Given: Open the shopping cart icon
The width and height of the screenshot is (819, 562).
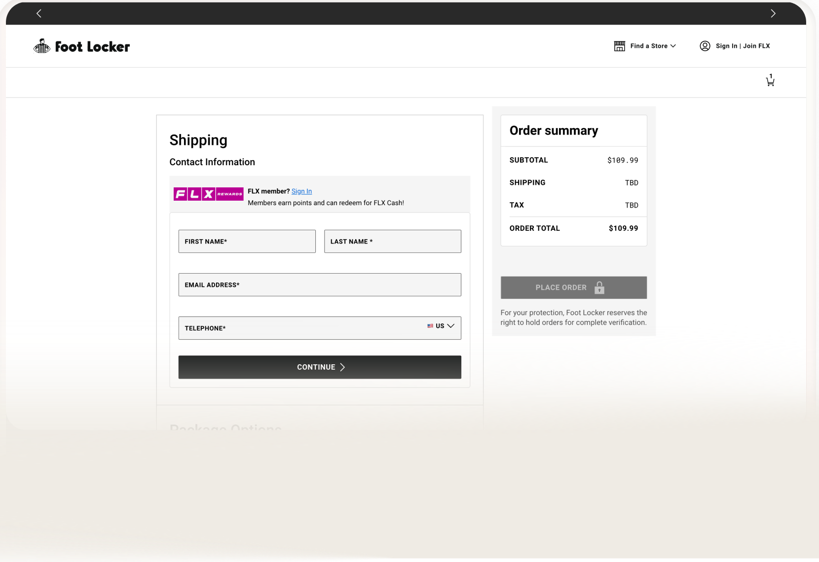Looking at the screenshot, I should 770,81.
